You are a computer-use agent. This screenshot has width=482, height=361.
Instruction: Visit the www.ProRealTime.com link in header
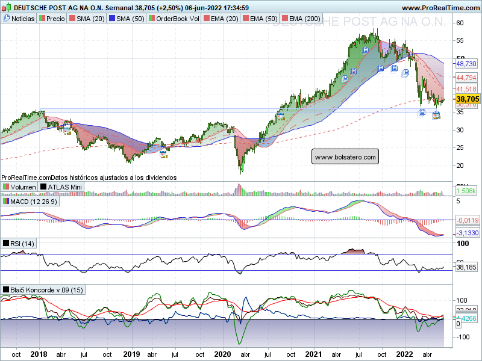point(440,8)
